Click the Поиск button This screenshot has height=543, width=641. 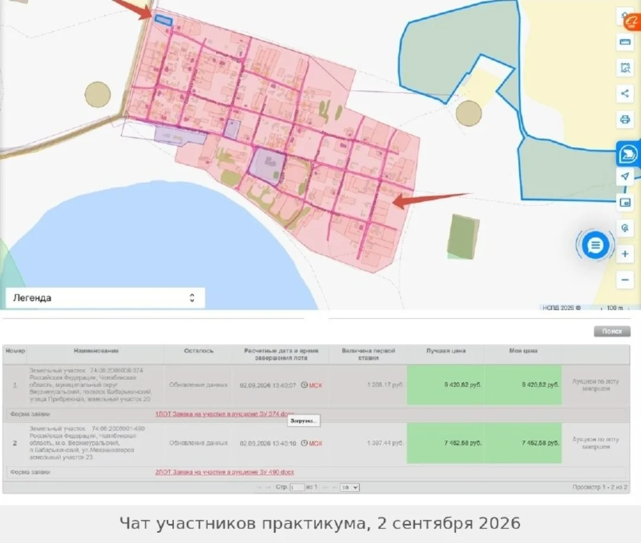click(612, 331)
